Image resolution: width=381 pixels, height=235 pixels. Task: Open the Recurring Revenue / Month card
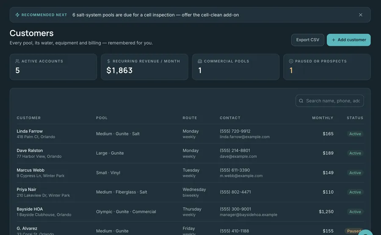coord(145,67)
